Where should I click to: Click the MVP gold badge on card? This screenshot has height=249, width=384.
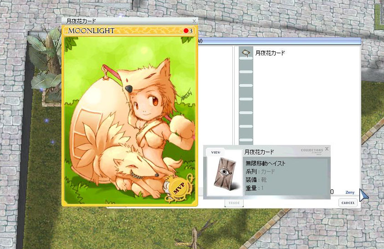tap(178, 189)
